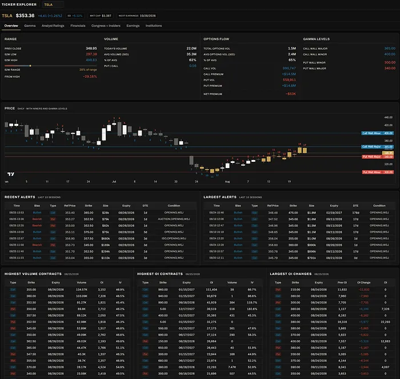400x379 pixels.
Task: Click the Bearish label in the 08/25 13:26 alert
Action: (x=37, y=226)
